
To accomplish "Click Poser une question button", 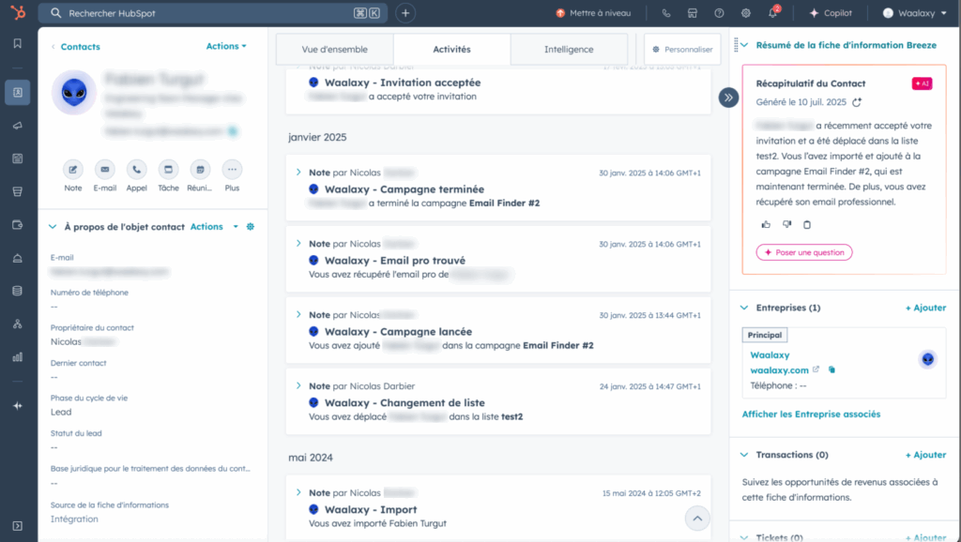I will (804, 252).
